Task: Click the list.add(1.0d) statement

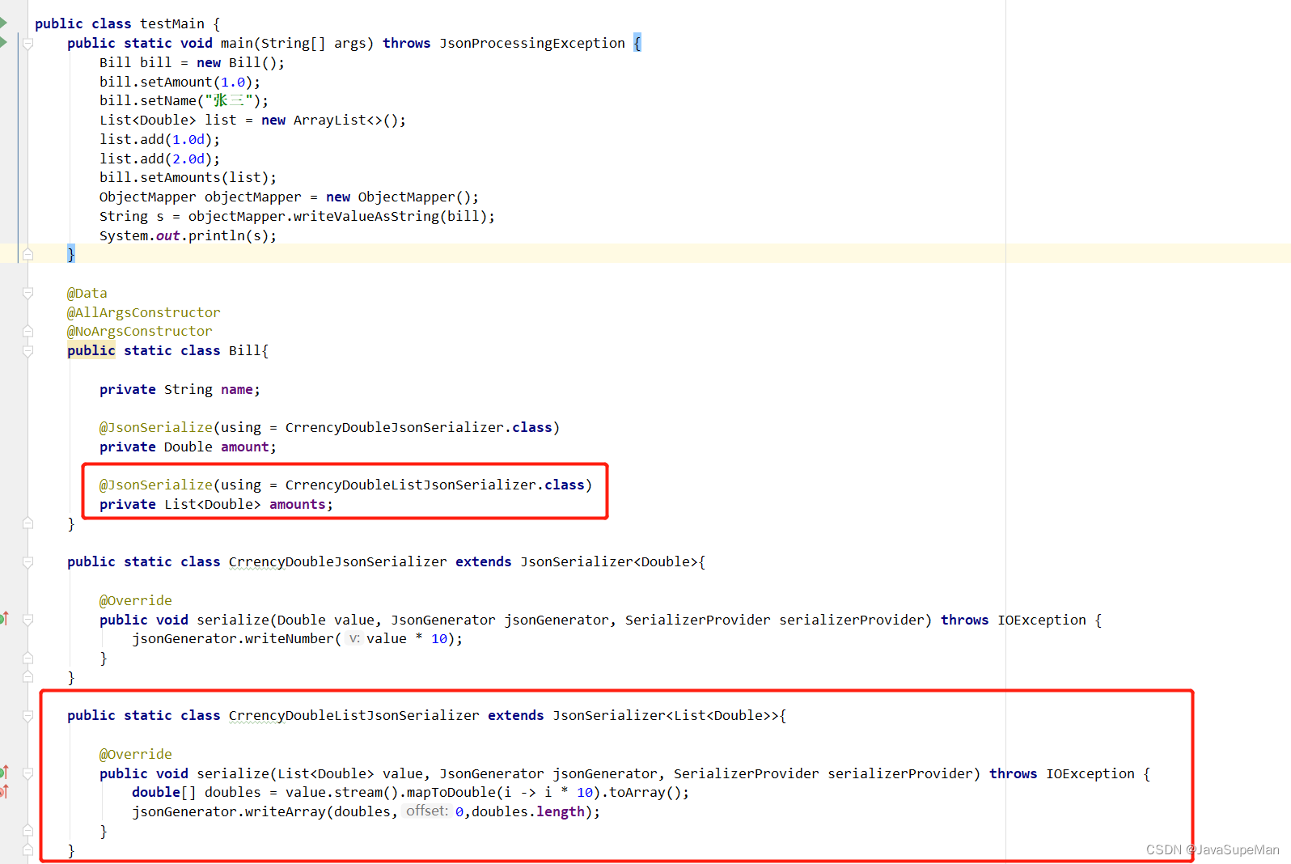Action: click(x=160, y=139)
